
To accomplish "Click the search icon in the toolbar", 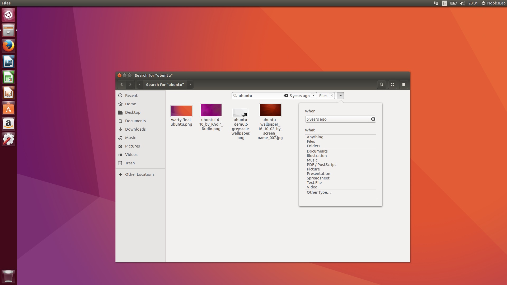I will point(381,84).
